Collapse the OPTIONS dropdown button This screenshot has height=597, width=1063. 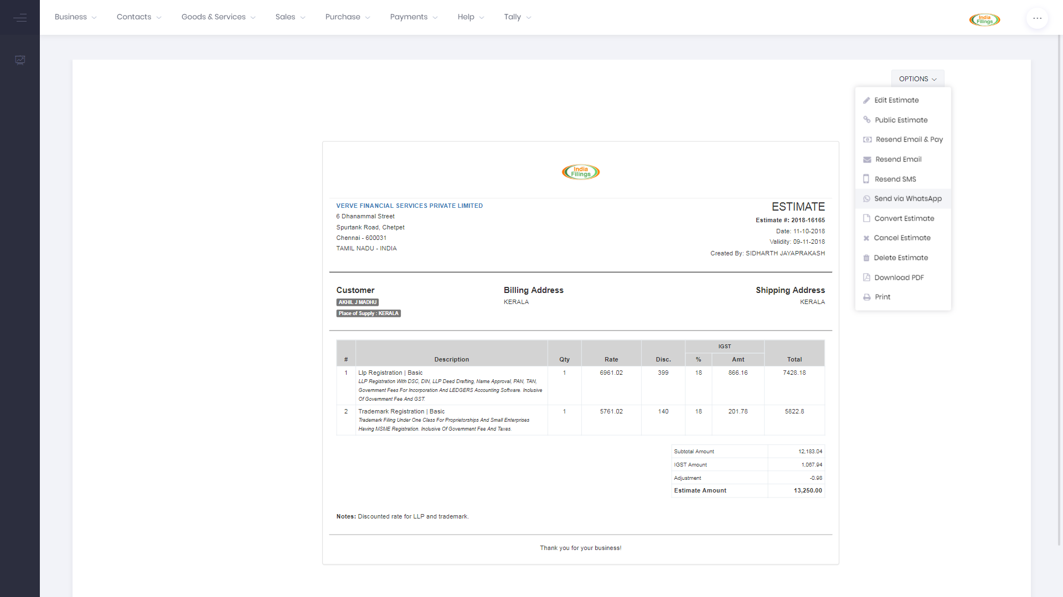coord(917,79)
